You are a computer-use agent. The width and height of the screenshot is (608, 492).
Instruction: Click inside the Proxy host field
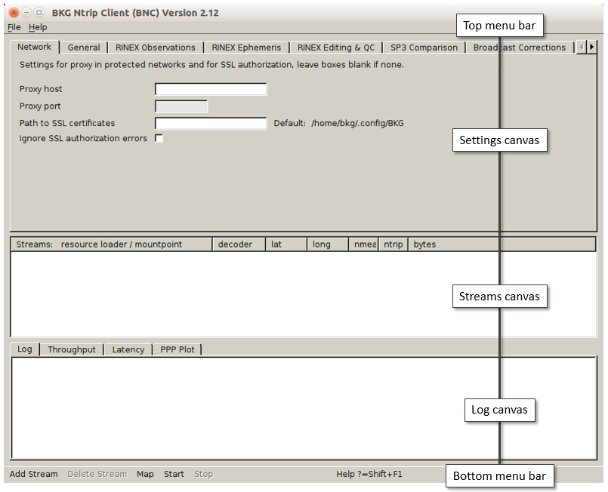coord(210,88)
